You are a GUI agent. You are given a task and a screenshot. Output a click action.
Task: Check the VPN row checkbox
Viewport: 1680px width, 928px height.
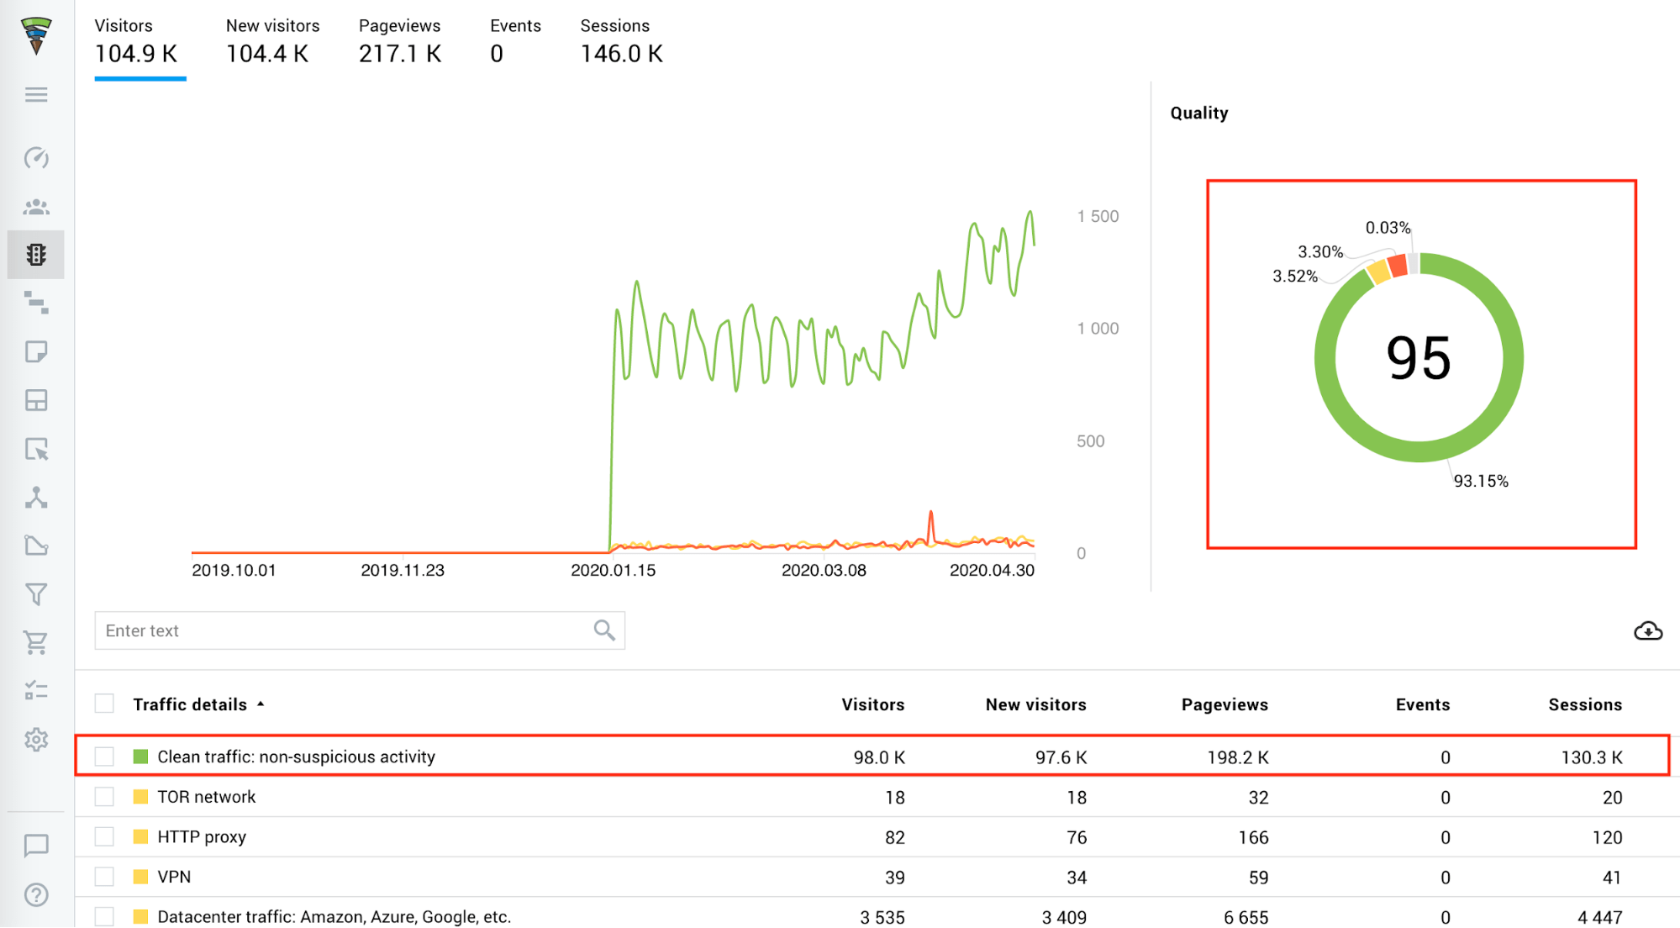(104, 877)
